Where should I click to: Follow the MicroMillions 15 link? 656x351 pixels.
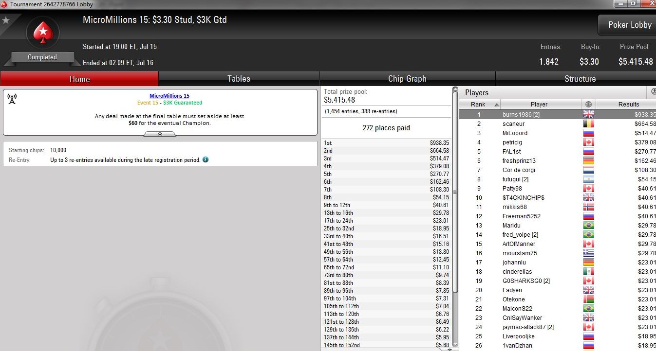169,96
